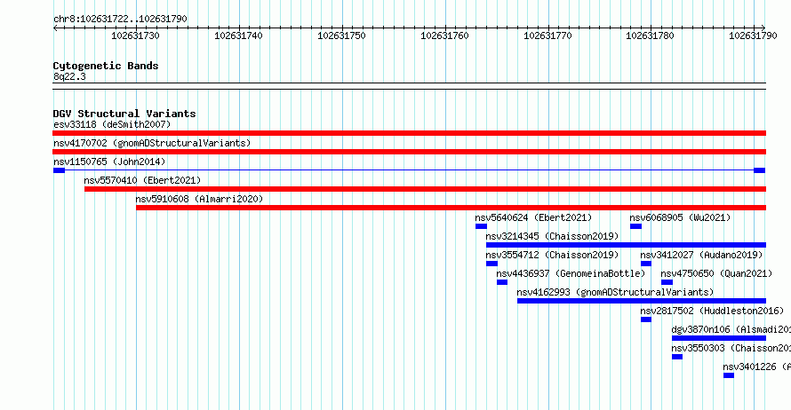Open nsv2817502 (Huddleston2016) label
791x410 pixels.
point(712,311)
